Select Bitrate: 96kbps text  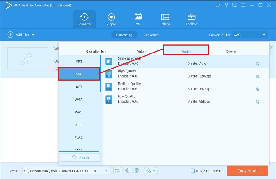tap(198, 101)
